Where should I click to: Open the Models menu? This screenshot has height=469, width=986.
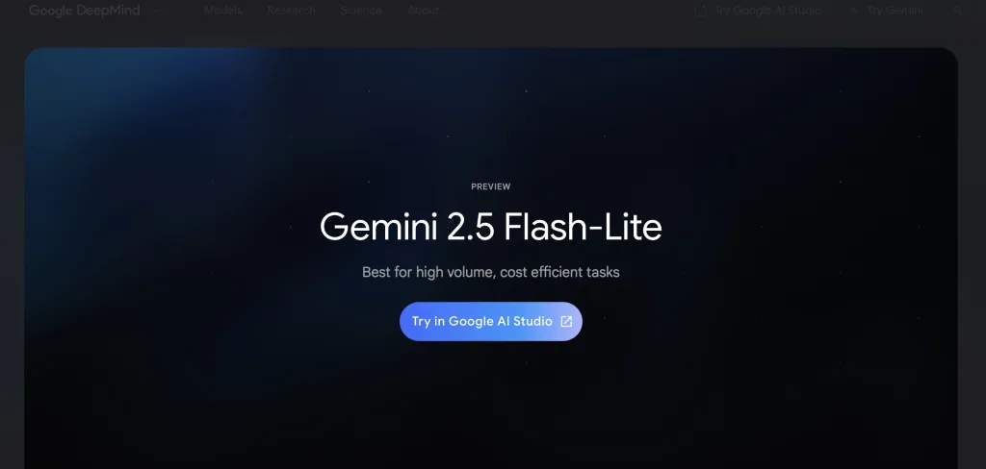click(223, 11)
